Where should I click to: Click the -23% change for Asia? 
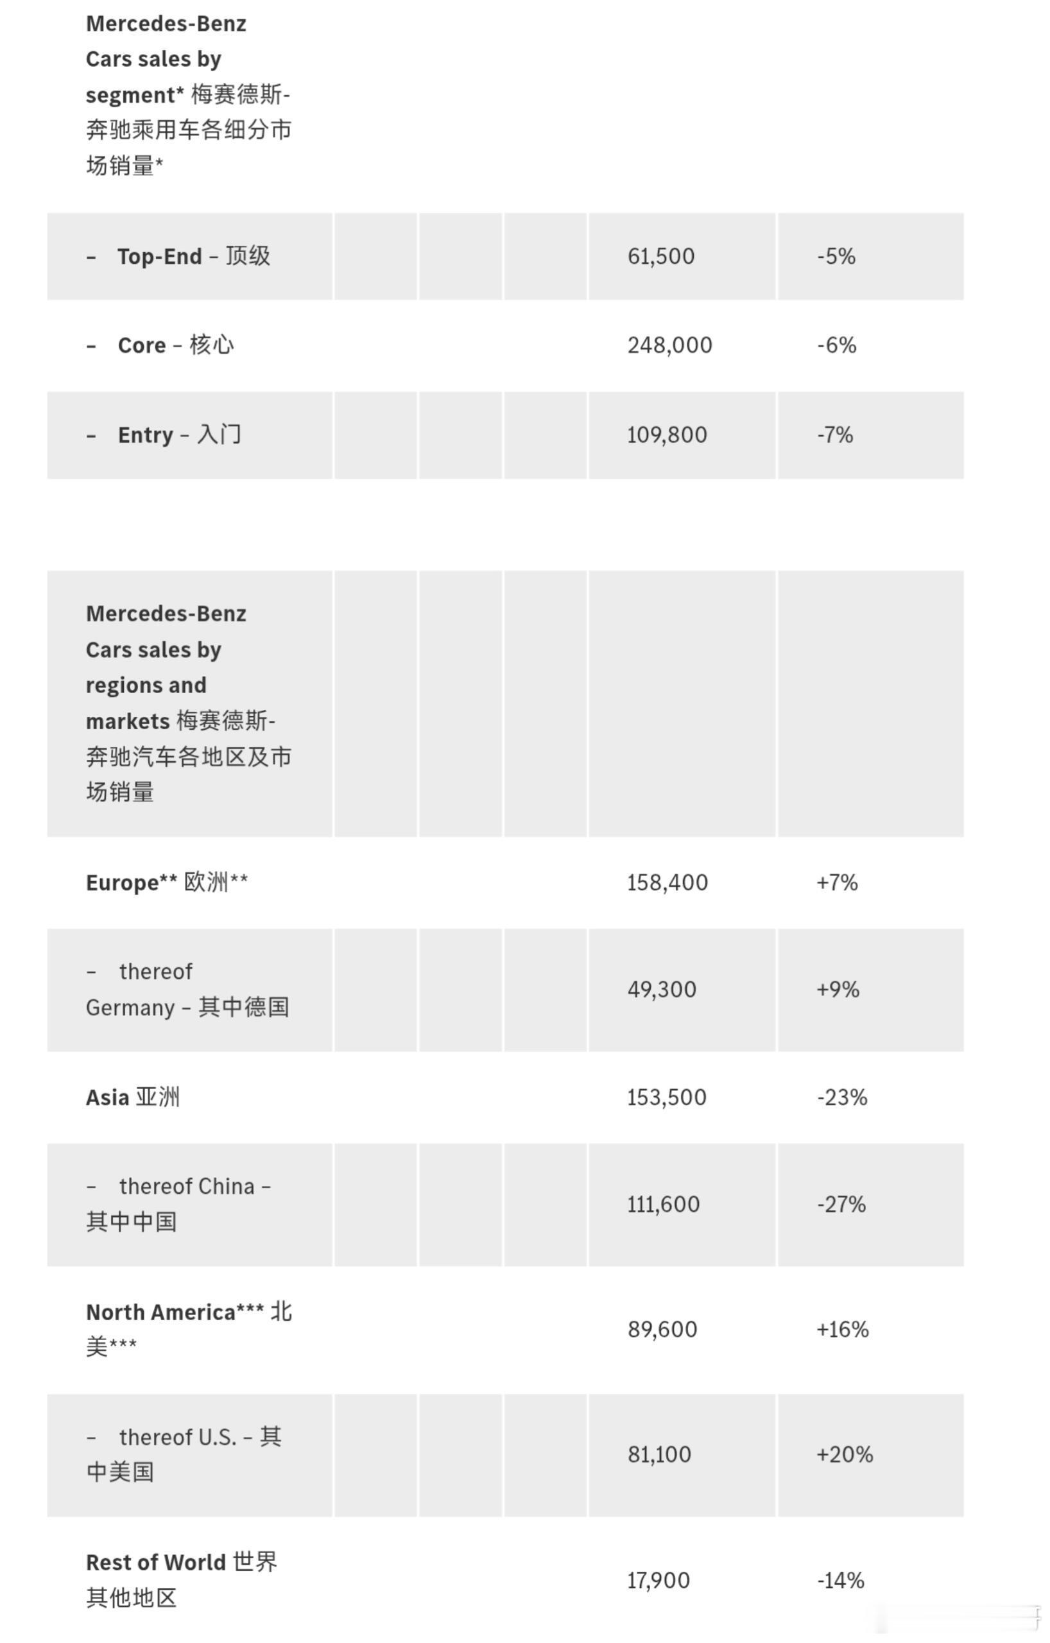(x=842, y=1097)
